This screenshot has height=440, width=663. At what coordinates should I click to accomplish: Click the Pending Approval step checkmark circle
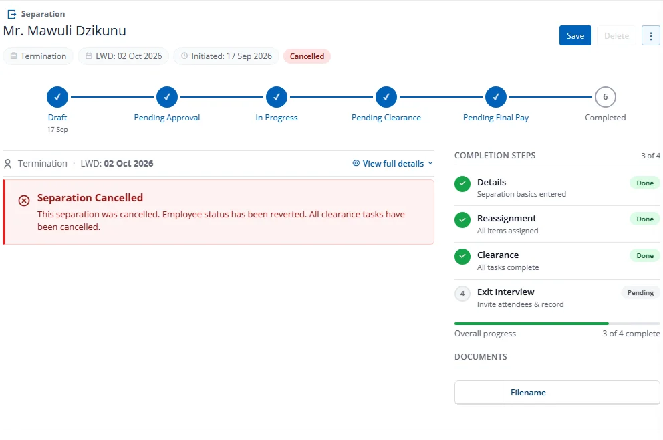coord(167,97)
